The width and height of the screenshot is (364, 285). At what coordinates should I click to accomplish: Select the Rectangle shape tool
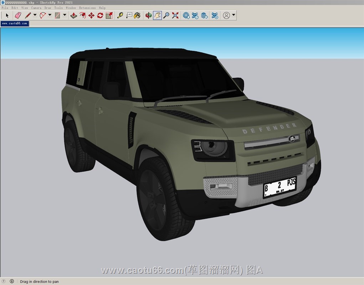click(x=57, y=16)
